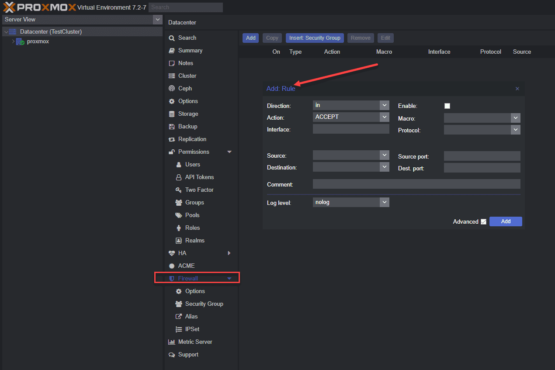Click the Datacenter Options gear icon

click(172, 101)
